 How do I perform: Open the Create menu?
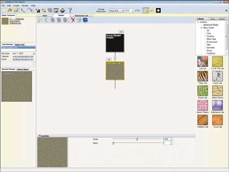click(x=16, y=5)
